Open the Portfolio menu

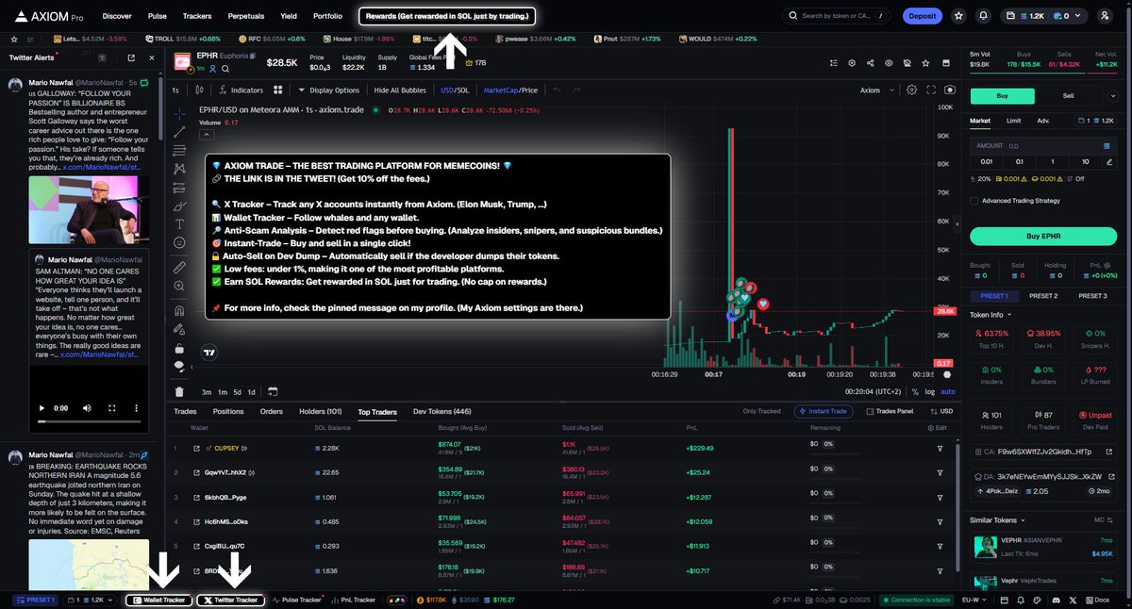click(x=327, y=16)
